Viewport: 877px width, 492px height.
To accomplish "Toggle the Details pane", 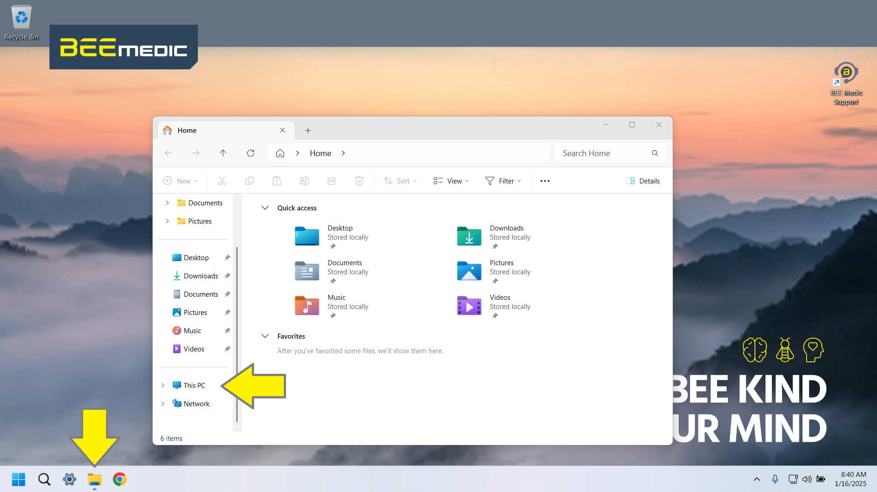I will click(x=643, y=181).
